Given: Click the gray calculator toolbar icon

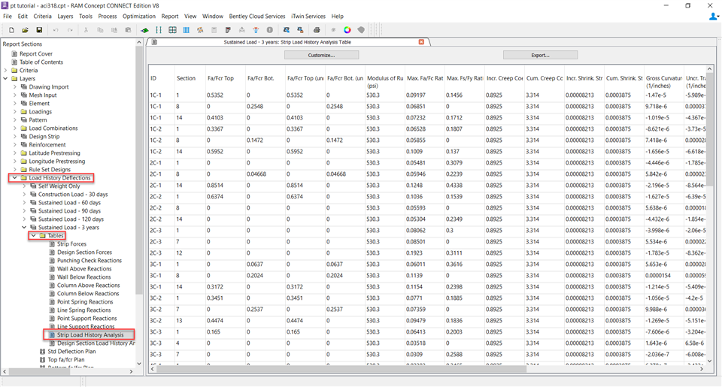Looking at the screenshot, I should click(214, 30).
